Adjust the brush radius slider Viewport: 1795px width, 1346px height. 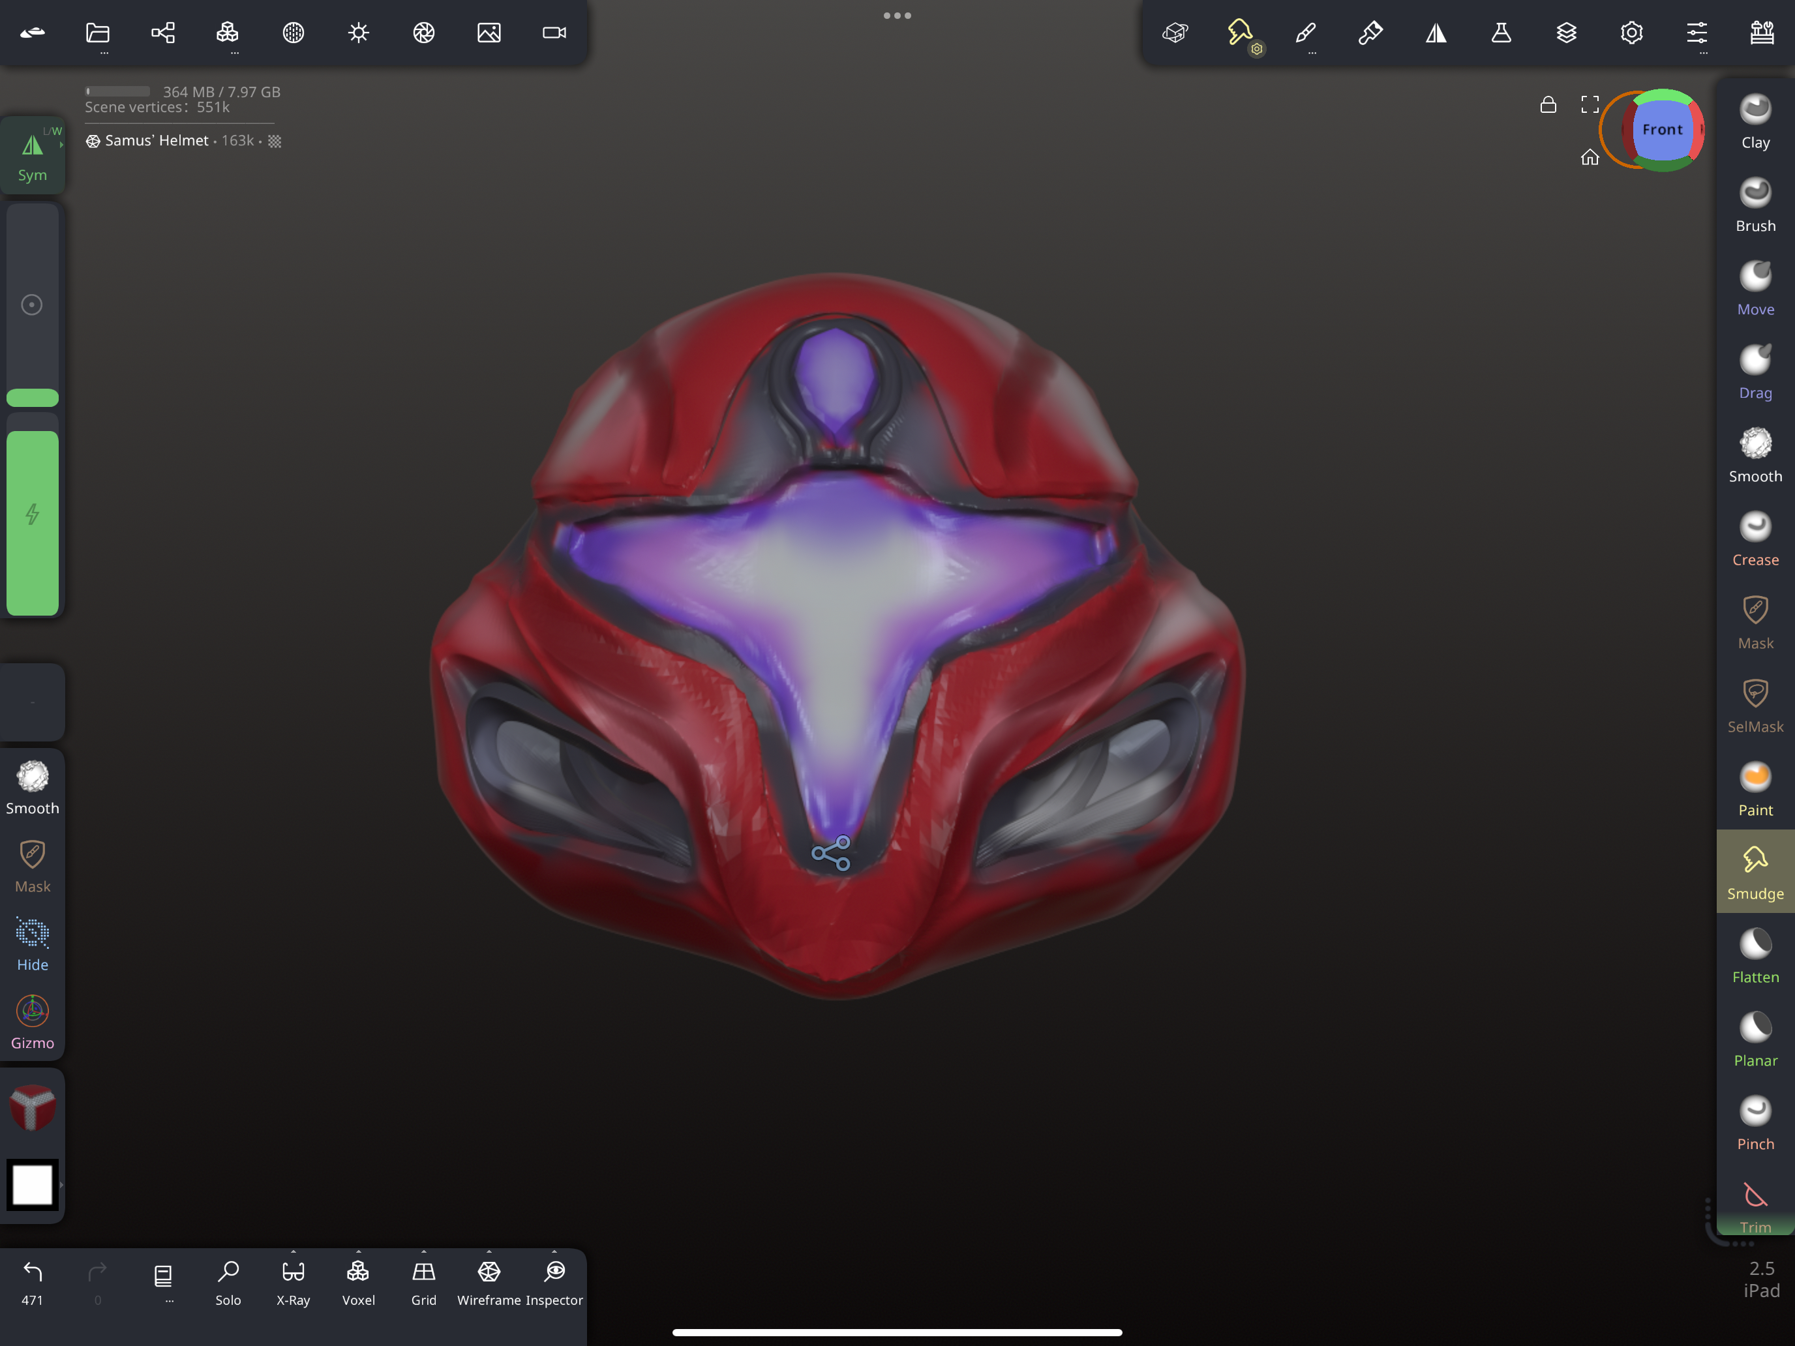[x=33, y=305]
